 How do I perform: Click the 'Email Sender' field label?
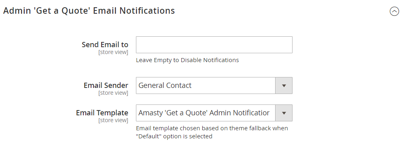(106, 85)
